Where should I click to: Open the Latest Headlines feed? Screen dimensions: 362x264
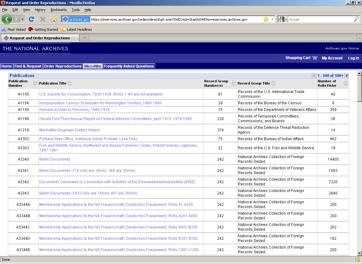point(76,29)
